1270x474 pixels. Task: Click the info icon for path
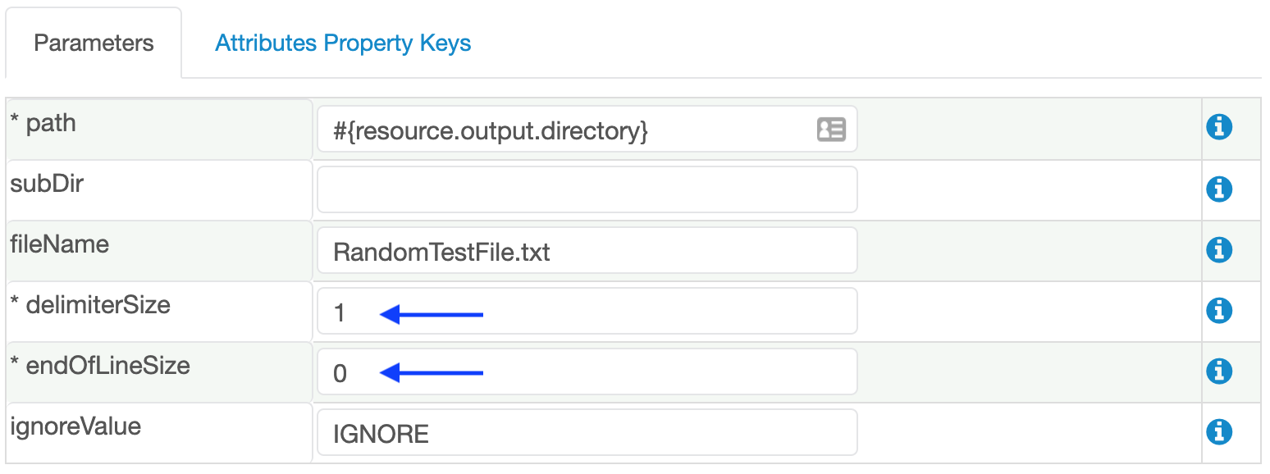click(1219, 128)
